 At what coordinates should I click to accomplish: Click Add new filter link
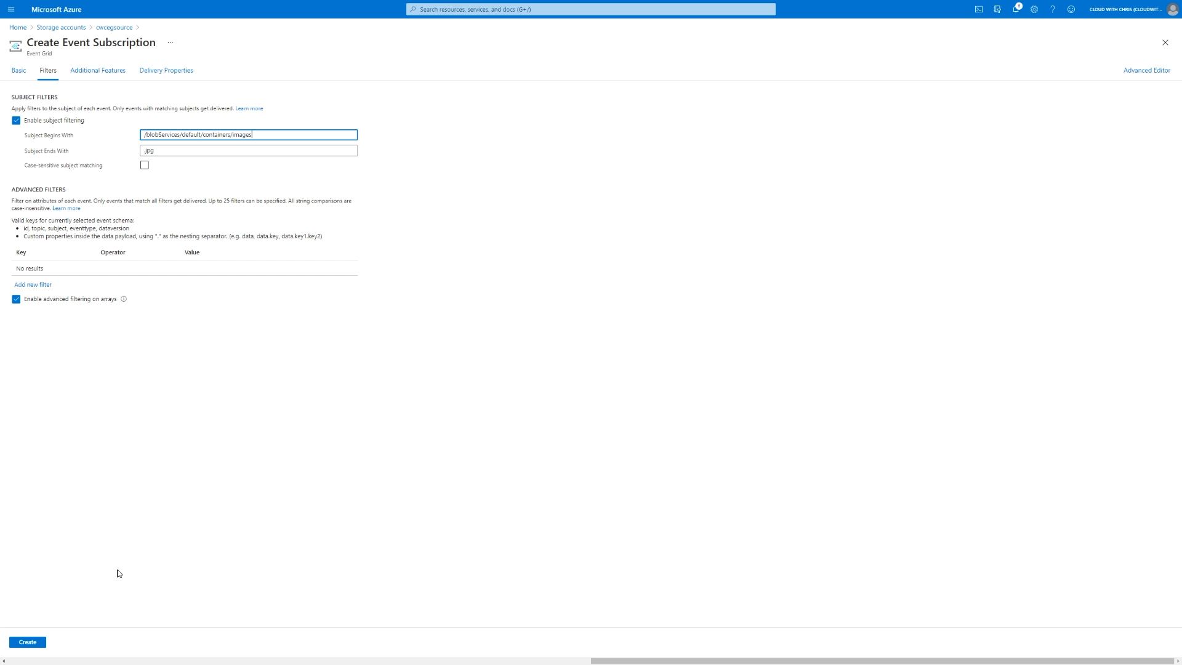33,284
